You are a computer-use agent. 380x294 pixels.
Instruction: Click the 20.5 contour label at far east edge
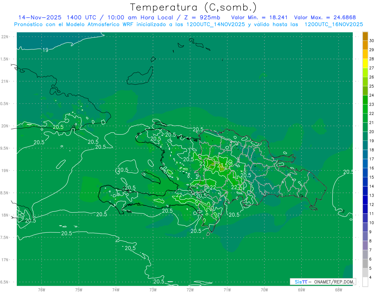point(348,172)
